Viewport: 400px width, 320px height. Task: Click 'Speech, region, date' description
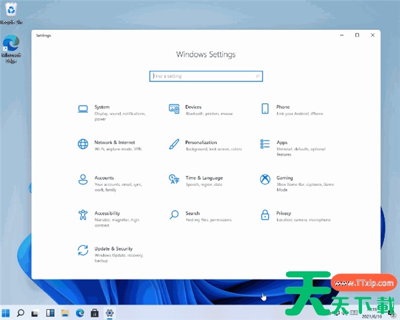pos(204,185)
